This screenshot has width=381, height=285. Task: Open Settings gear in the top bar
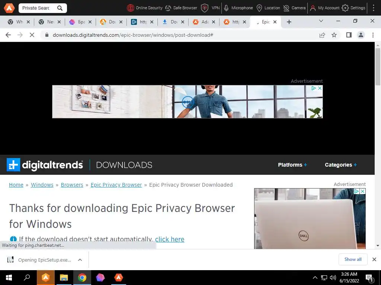345,8
